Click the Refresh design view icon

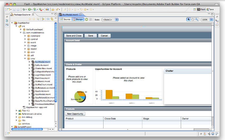(x=87, y=20)
